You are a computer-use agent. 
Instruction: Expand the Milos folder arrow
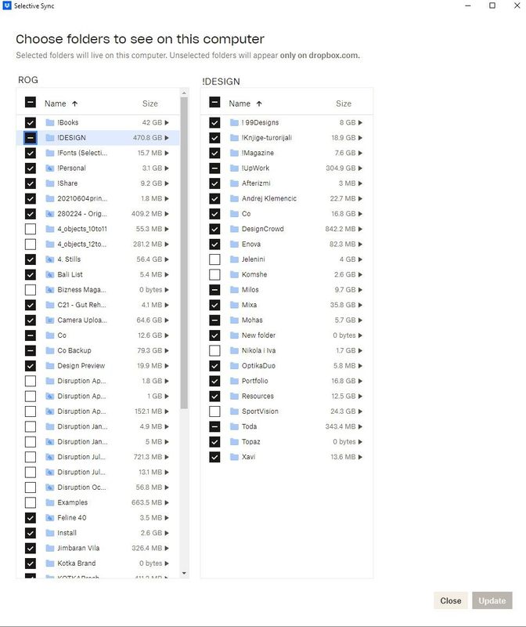coord(360,289)
